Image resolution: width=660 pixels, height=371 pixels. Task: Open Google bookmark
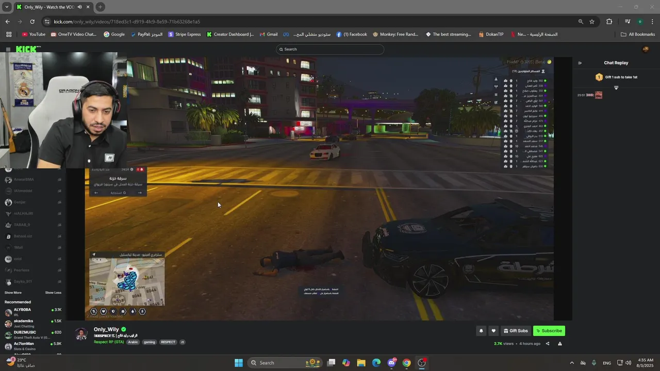click(x=114, y=35)
